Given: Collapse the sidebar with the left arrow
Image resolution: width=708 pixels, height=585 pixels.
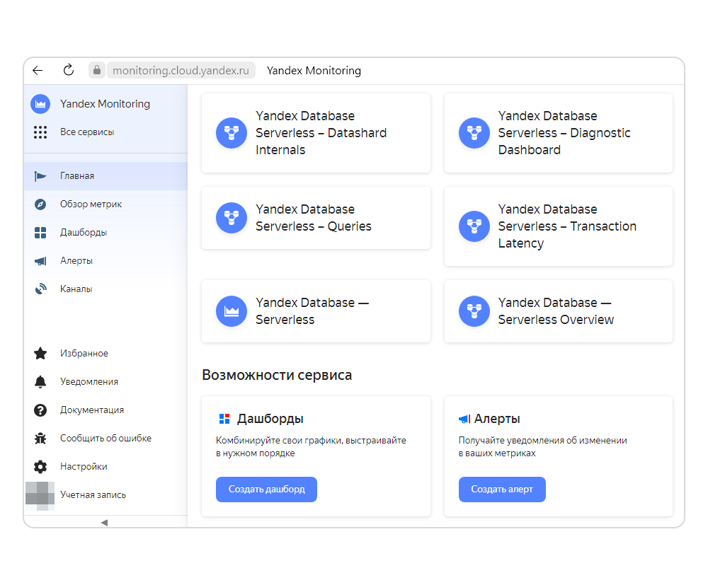Looking at the screenshot, I should coord(104,522).
